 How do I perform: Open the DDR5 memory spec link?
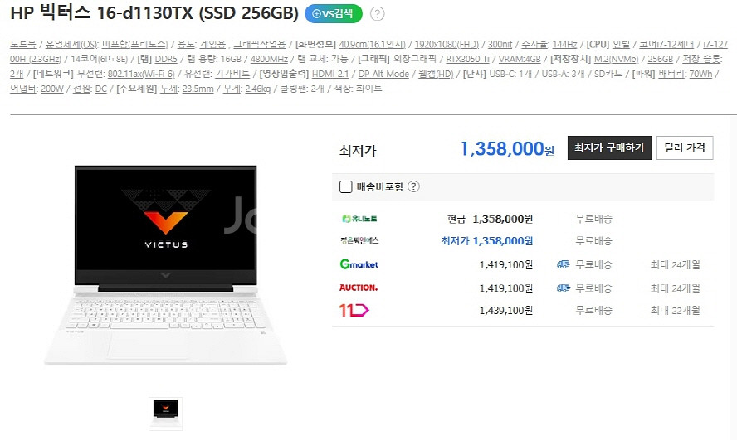tap(166, 59)
